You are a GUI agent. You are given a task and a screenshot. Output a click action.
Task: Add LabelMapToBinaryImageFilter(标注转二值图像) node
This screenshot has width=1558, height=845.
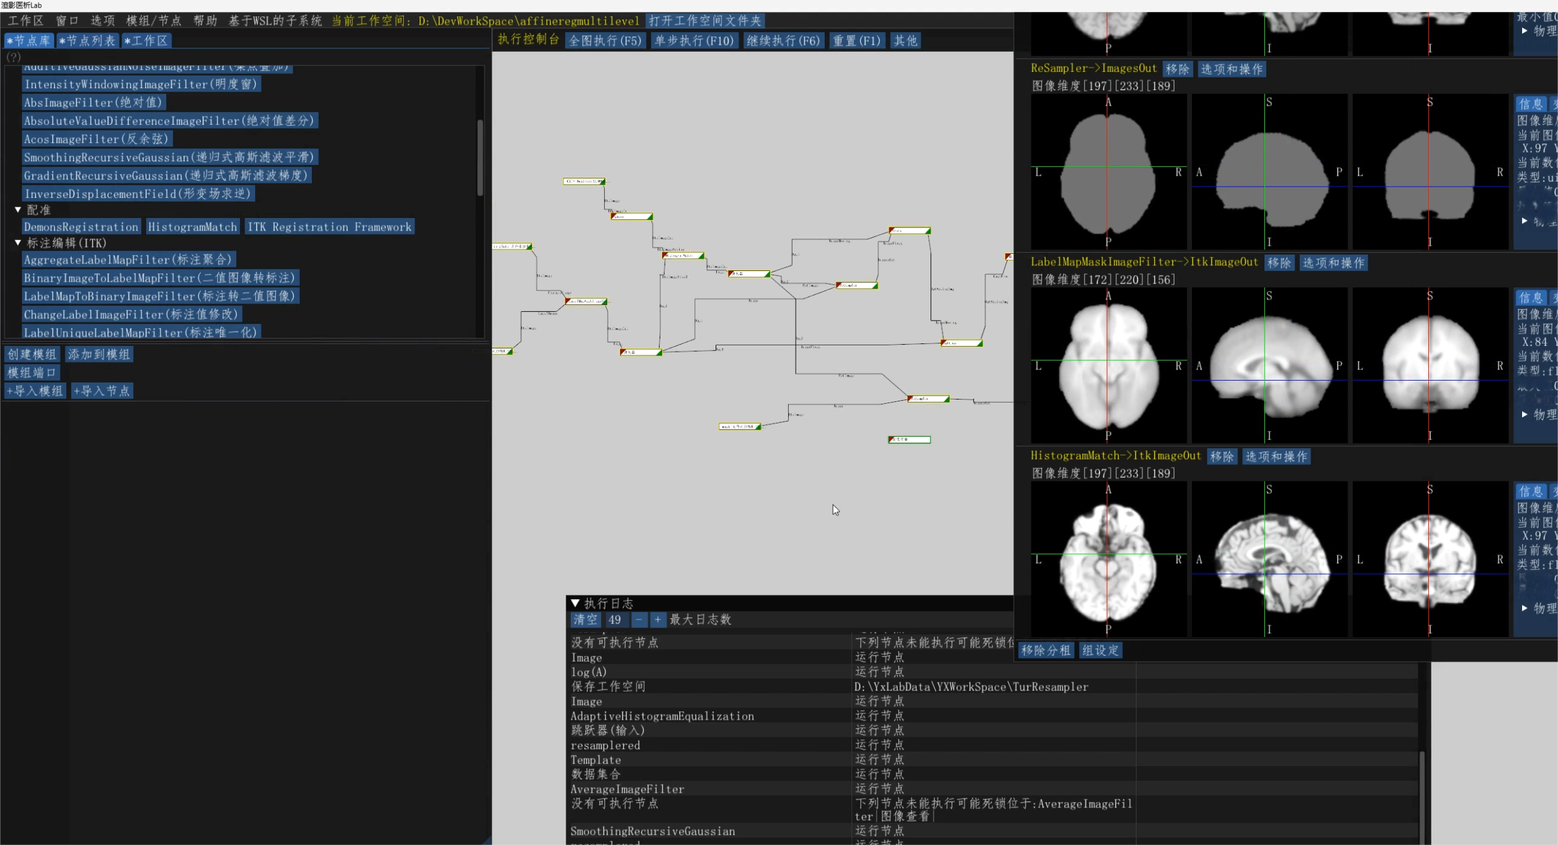click(159, 296)
